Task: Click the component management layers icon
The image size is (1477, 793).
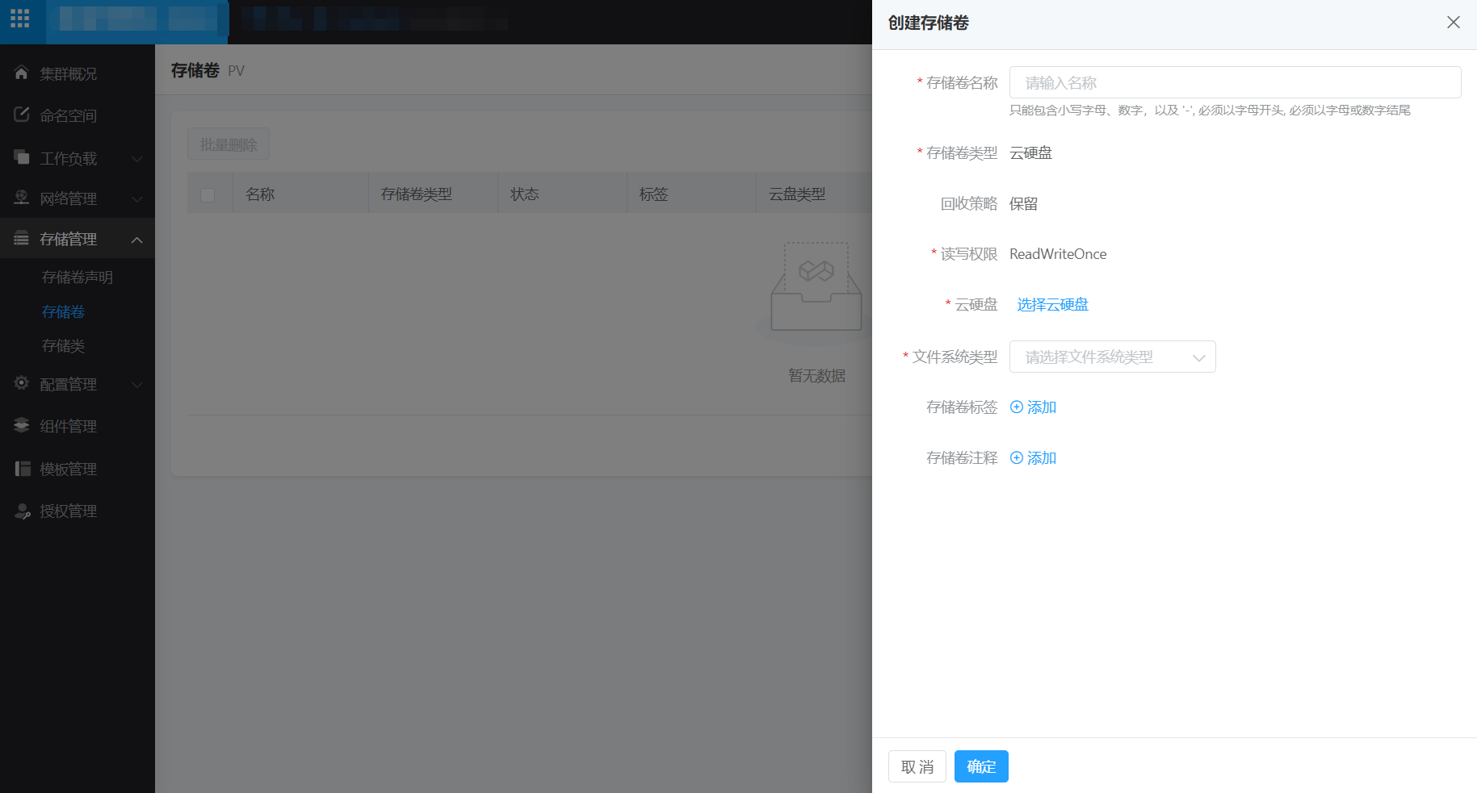Action: pyautogui.click(x=22, y=425)
